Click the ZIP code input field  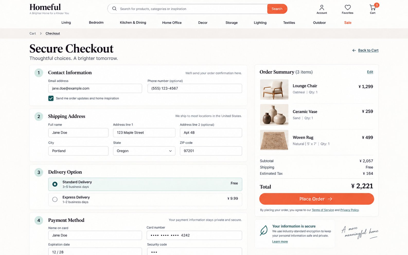pyautogui.click(x=211, y=151)
